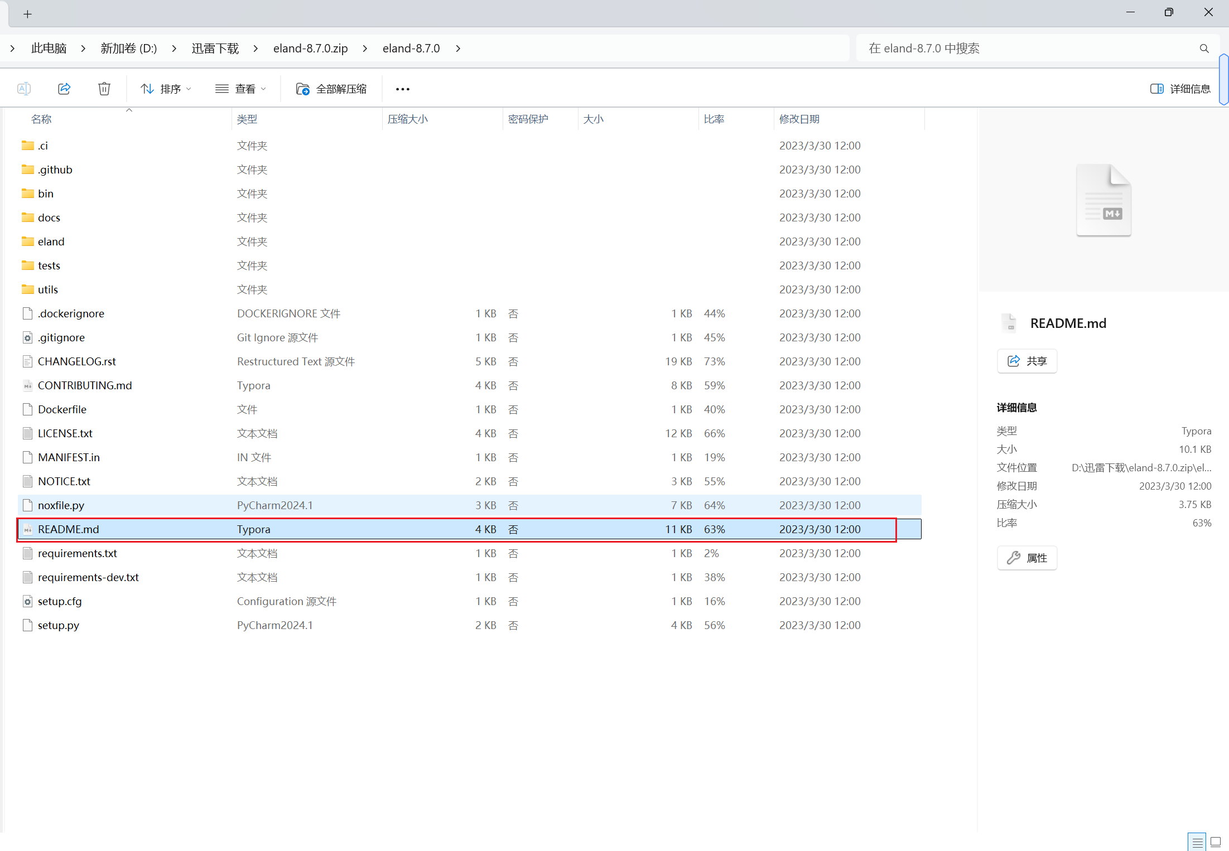Screen dimensions: 1229x851
Task: Click the search magnifier icon
Action: 1204,49
